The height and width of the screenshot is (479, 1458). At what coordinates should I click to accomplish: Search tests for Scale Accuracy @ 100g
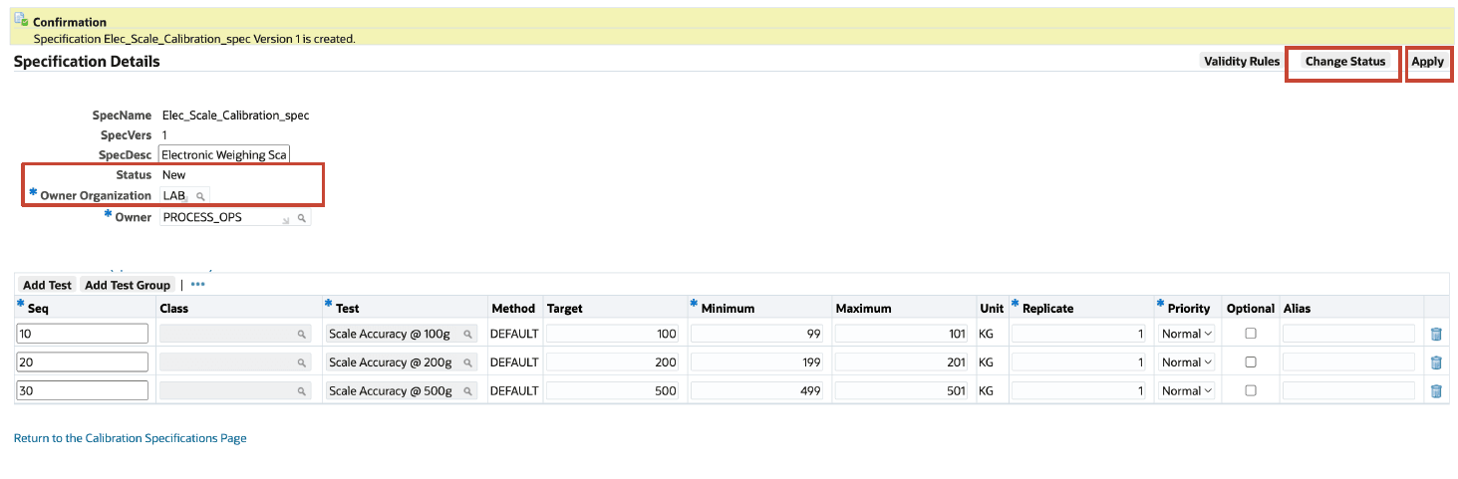coord(468,335)
